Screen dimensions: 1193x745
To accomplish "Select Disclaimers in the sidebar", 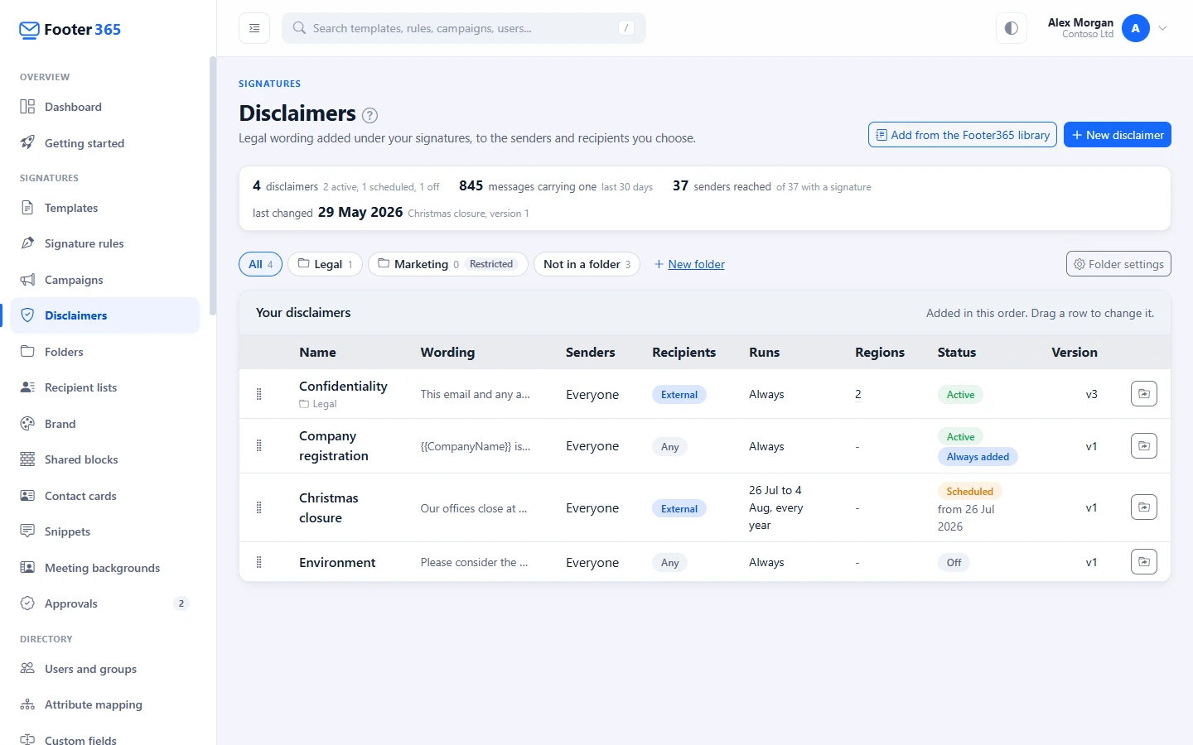I will 105,315.
